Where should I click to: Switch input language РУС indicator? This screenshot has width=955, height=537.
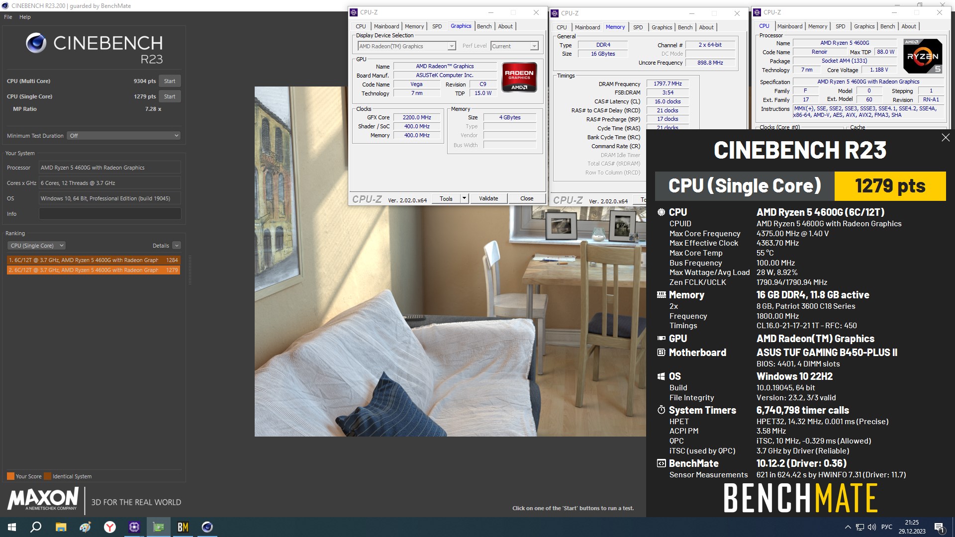coord(886,527)
